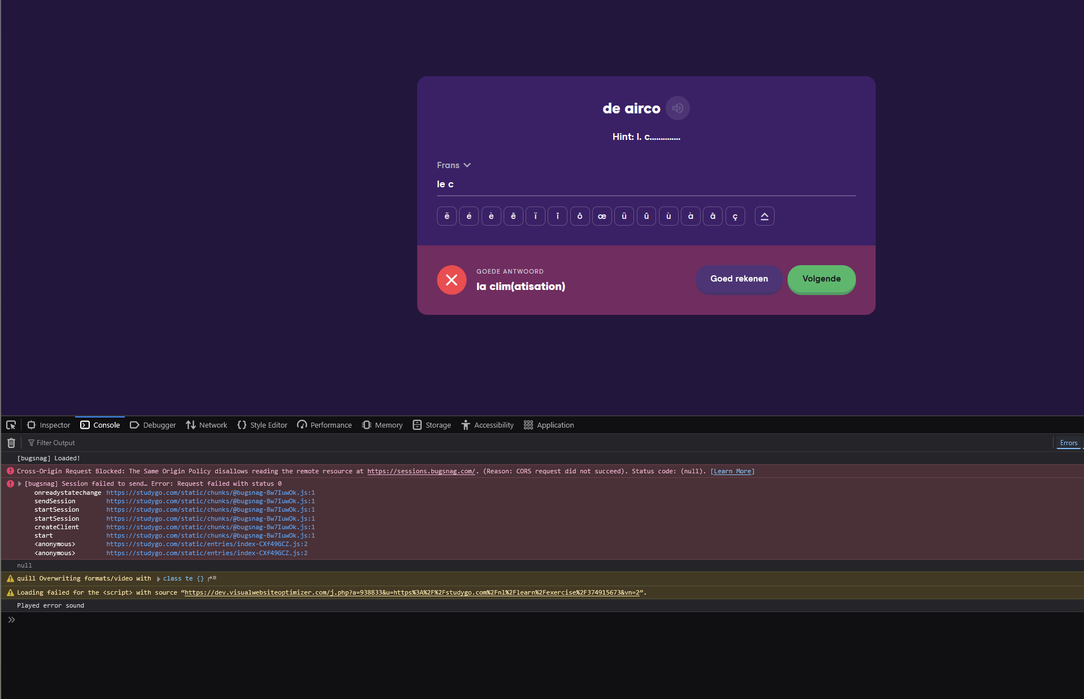Insert the ç special character

[x=735, y=216]
